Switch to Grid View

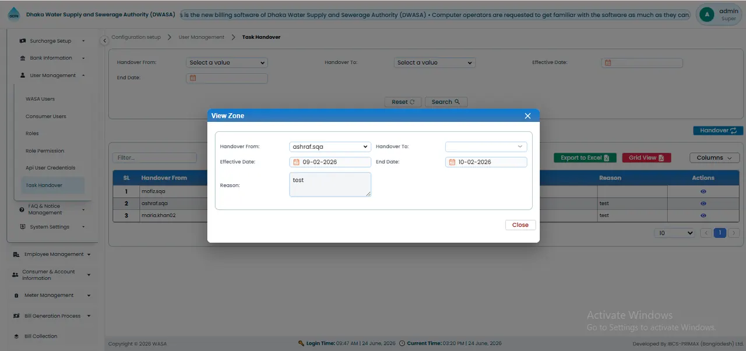coord(647,158)
